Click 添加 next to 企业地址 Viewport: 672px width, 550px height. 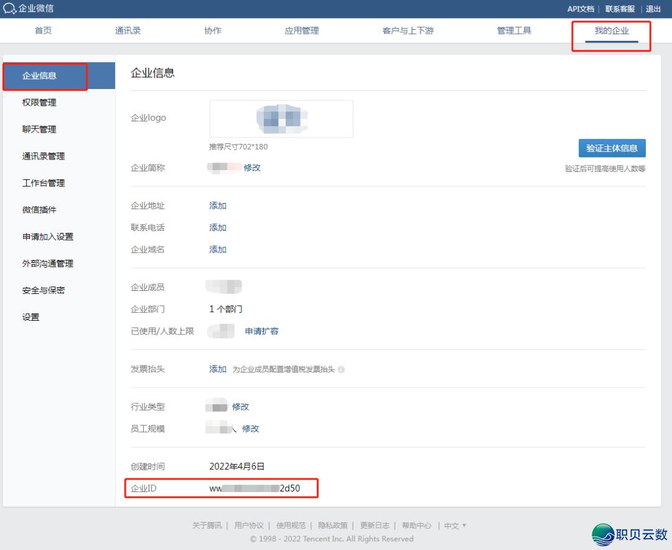[x=218, y=206]
